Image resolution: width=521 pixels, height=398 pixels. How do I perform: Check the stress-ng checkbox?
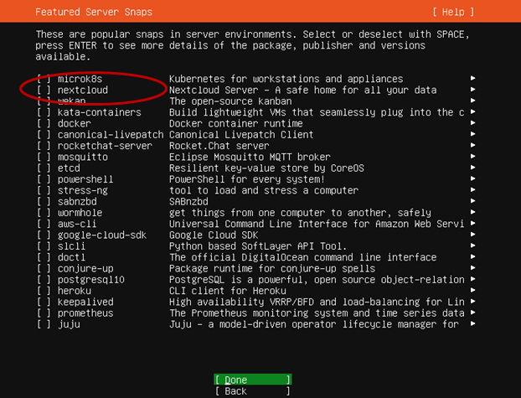[44, 190]
